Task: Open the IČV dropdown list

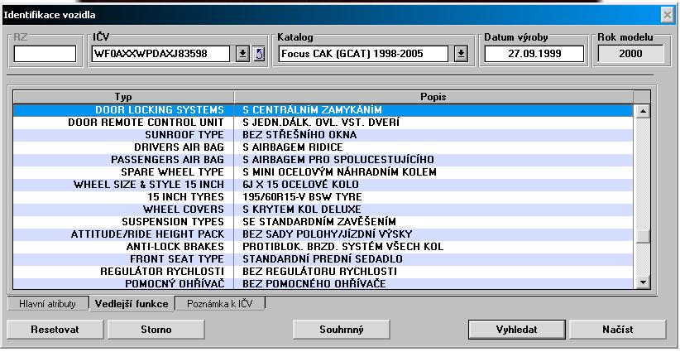Action: click(242, 54)
